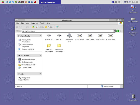Open the DVD Drive (E:) icon
This screenshot has width=140, height=105.
click(69, 38)
